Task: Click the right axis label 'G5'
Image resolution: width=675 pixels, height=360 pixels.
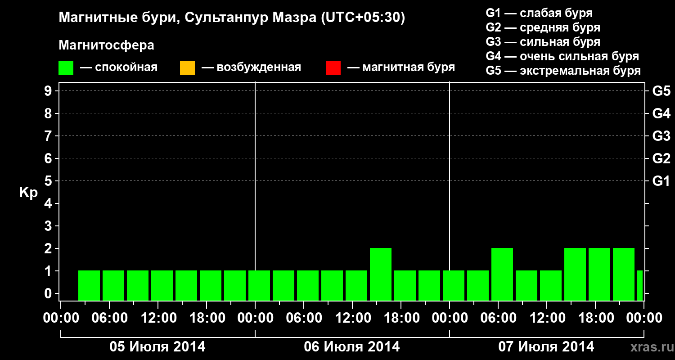Action: coord(661,91)
